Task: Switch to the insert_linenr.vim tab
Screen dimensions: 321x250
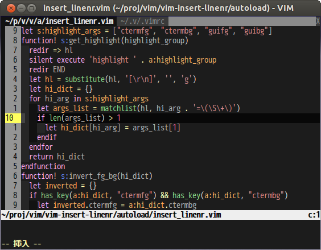Action: pos(59,21)
